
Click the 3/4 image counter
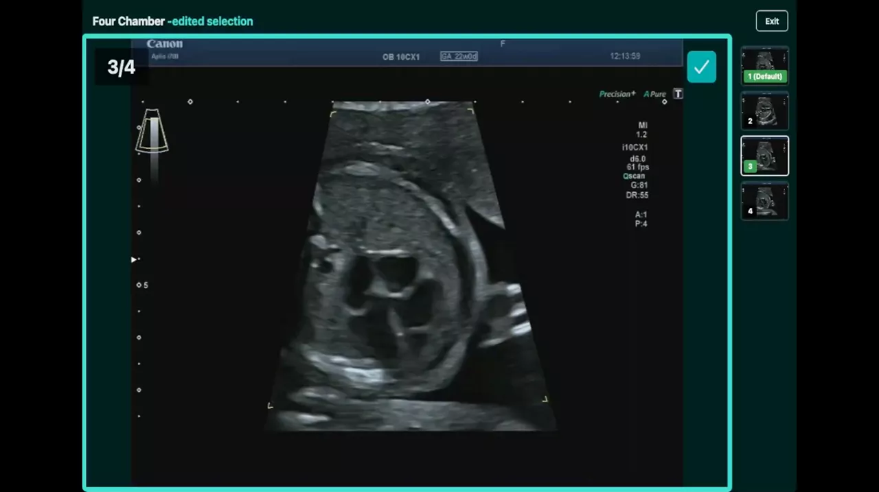(x=122, y=67)
